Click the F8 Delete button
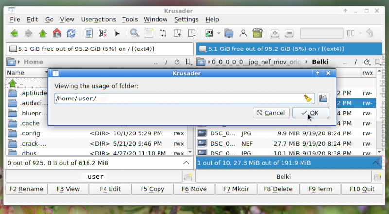 click(278, 189)
